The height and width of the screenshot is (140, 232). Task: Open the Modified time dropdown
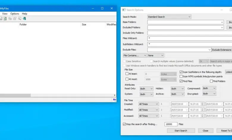(x=148, y=110)
